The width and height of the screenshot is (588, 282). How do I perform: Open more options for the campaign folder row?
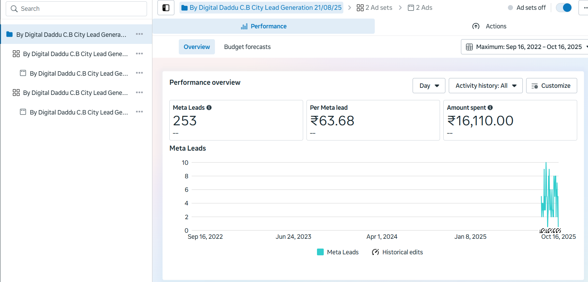click(139, 34)
